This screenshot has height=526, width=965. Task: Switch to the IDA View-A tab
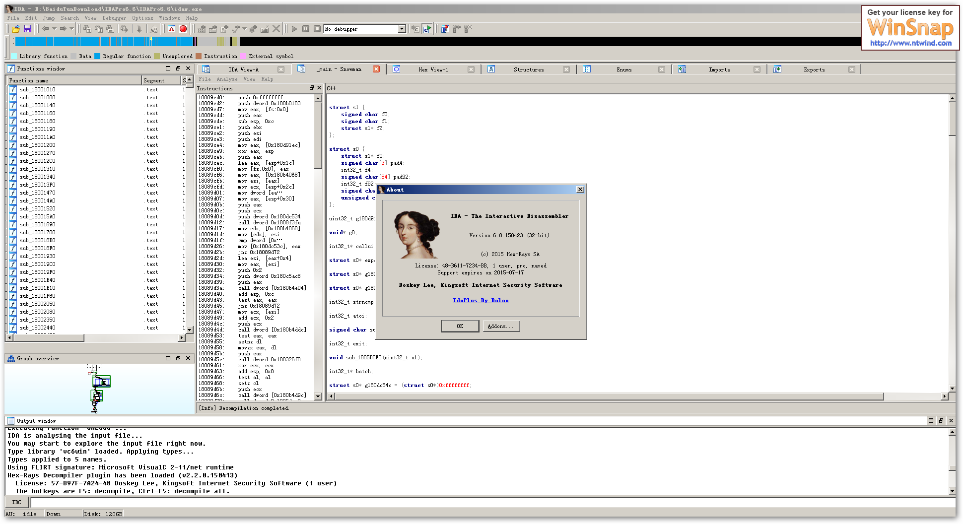pyautogui.click(x=243, y=69)
